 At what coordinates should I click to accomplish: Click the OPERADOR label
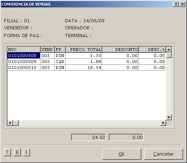click(x=79, y=28)
